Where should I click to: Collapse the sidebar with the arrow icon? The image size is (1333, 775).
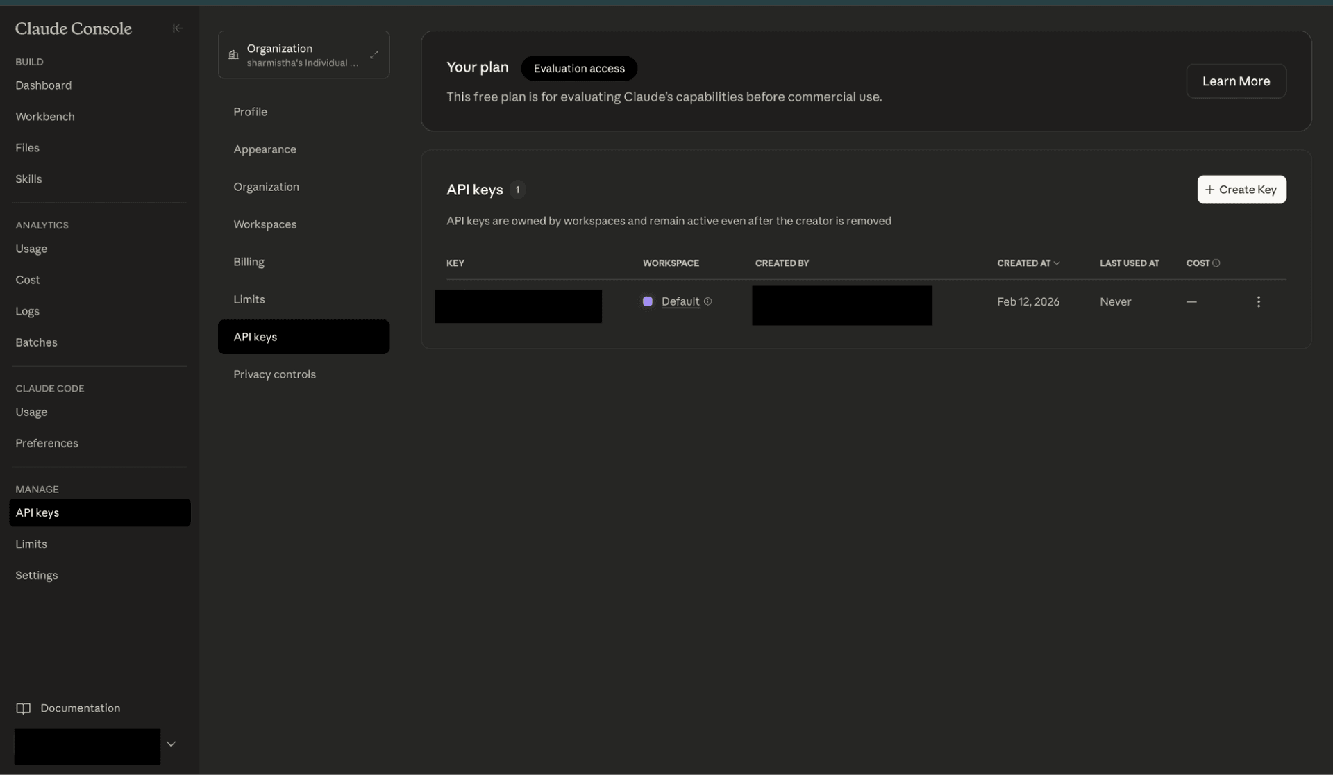[x=178, y=28]
